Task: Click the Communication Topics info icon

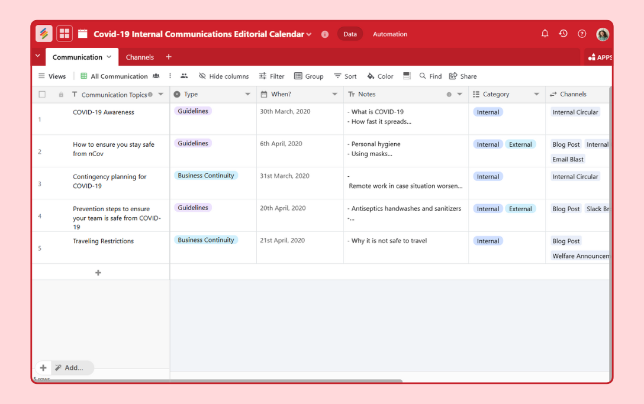Action: (150, 95)
